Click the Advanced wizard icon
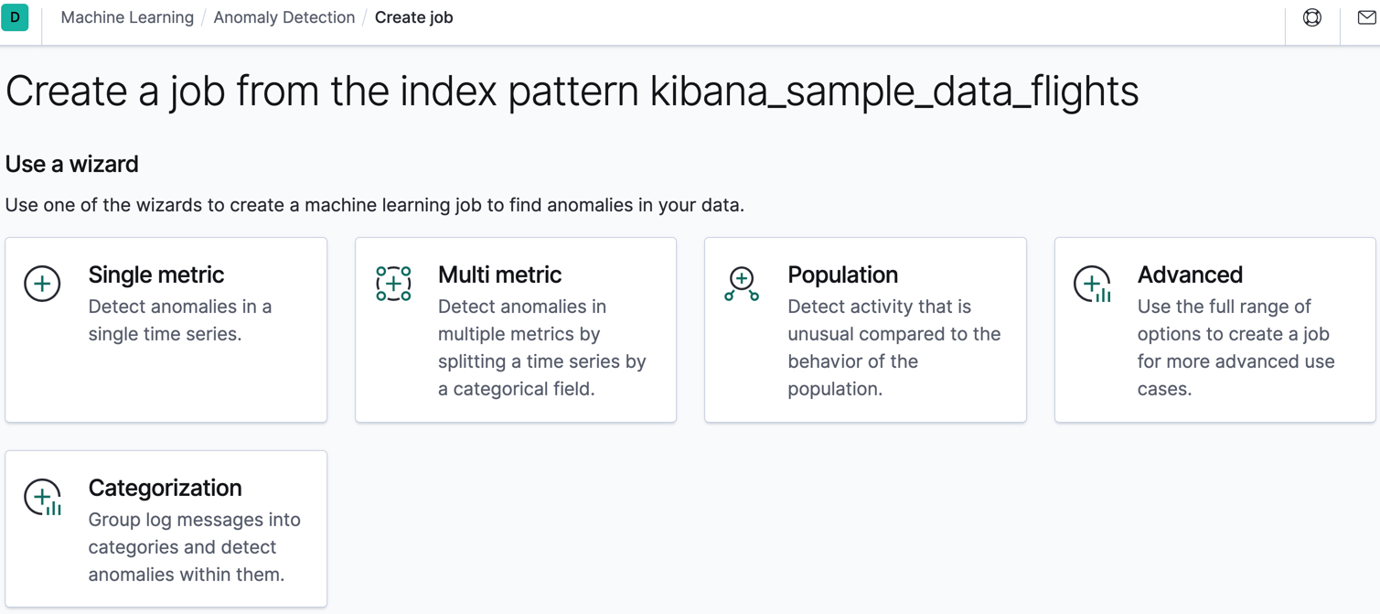Viewport: 1380px width, 614px height. click(1092, 284)
